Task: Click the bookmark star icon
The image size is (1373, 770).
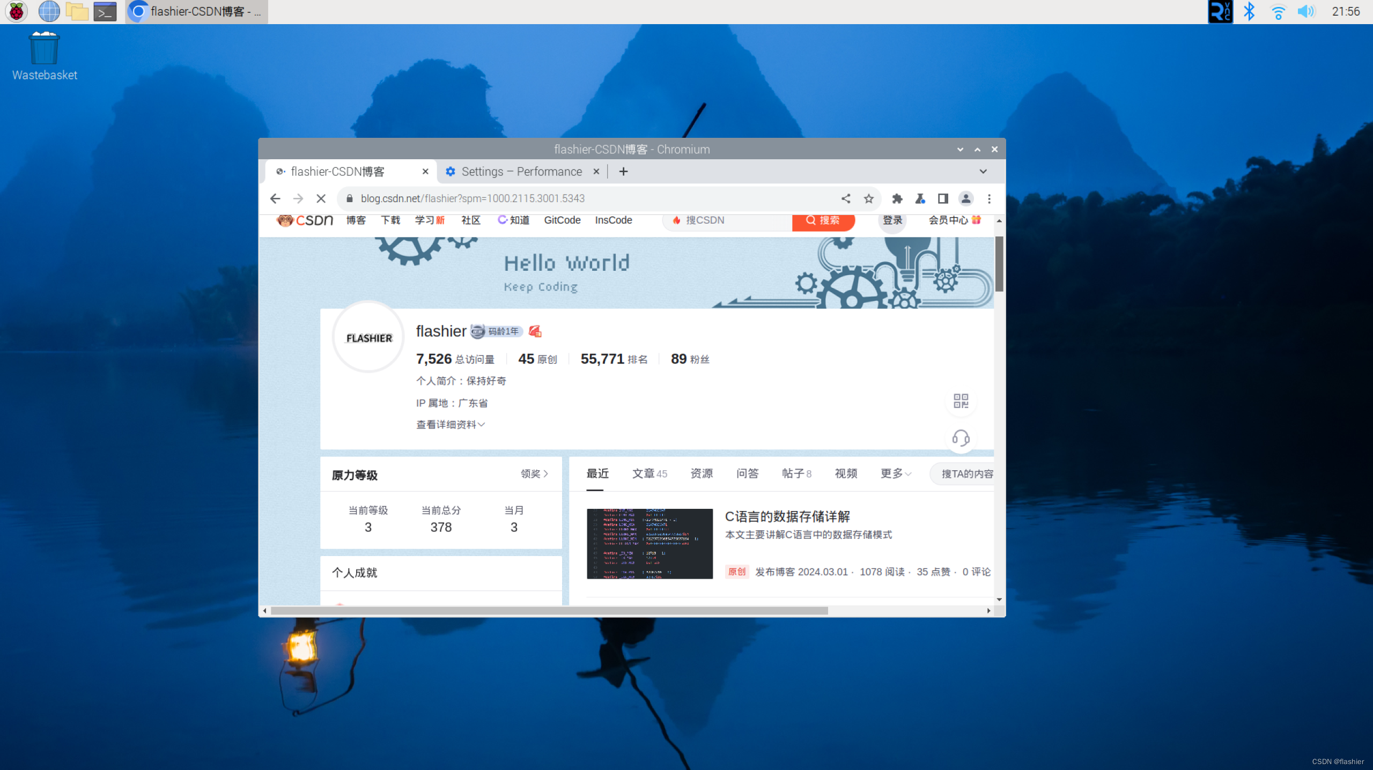Action: pos(869,199)
